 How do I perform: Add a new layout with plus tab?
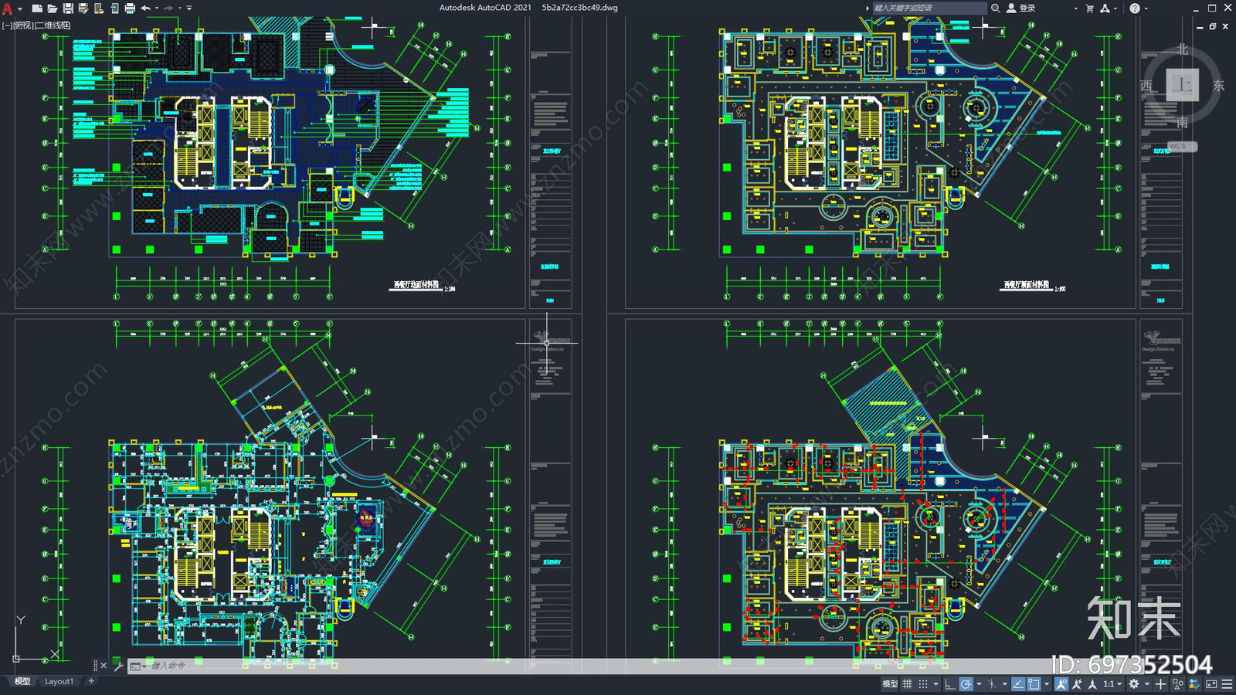[x=91, y=681]
